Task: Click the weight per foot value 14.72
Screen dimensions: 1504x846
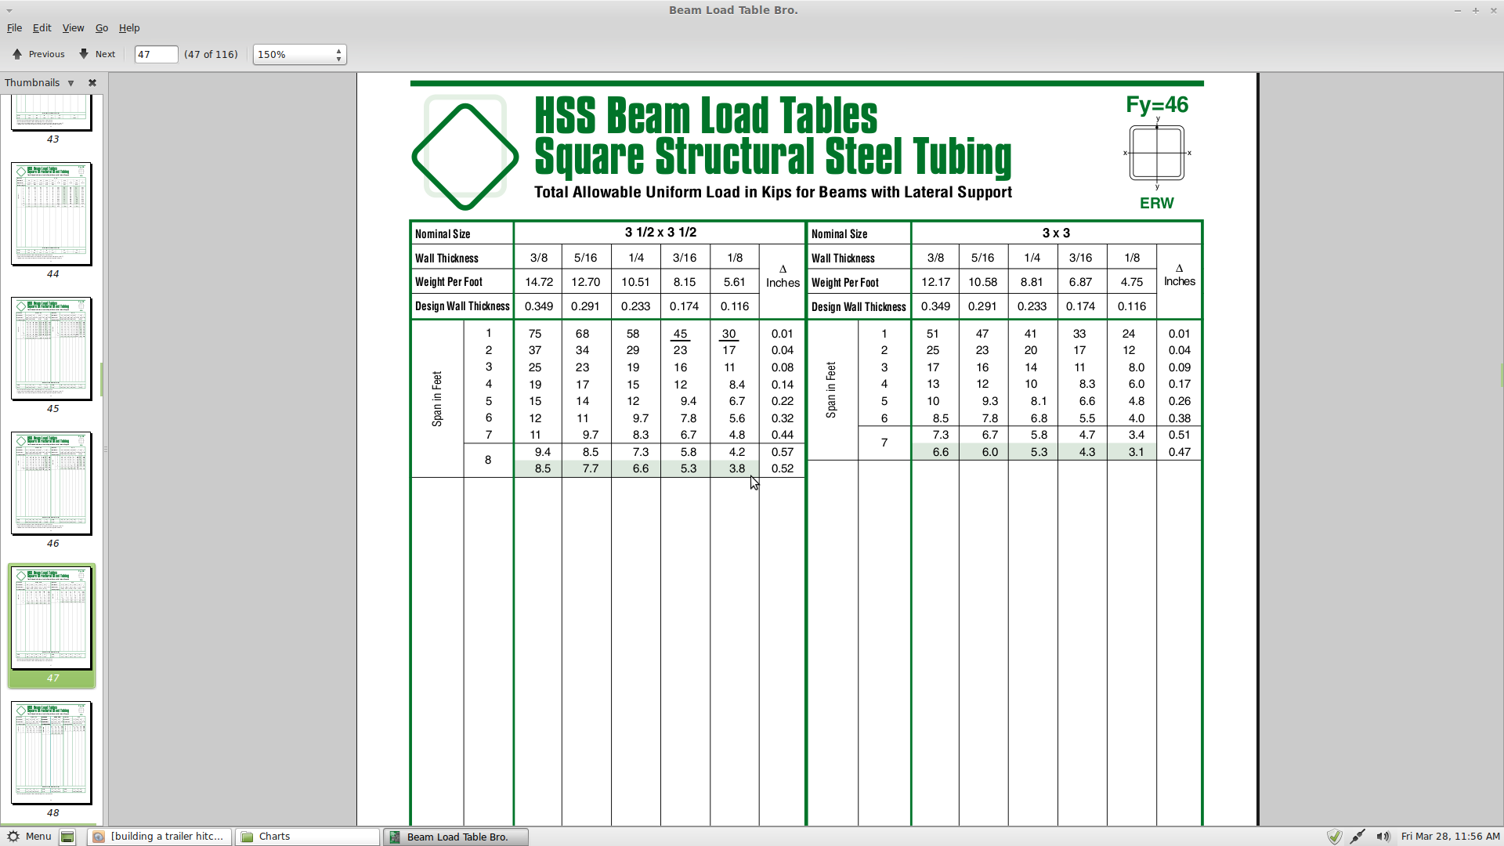Action: pyautogui.click(x=539, y=282)
